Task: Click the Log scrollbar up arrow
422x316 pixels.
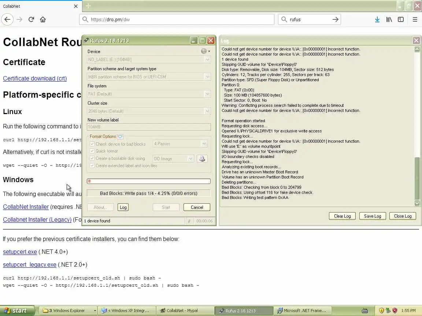Action: (417, 49)
